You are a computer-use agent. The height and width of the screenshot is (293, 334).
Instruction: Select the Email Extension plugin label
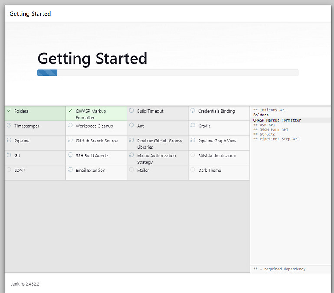(x=90, y=171)
